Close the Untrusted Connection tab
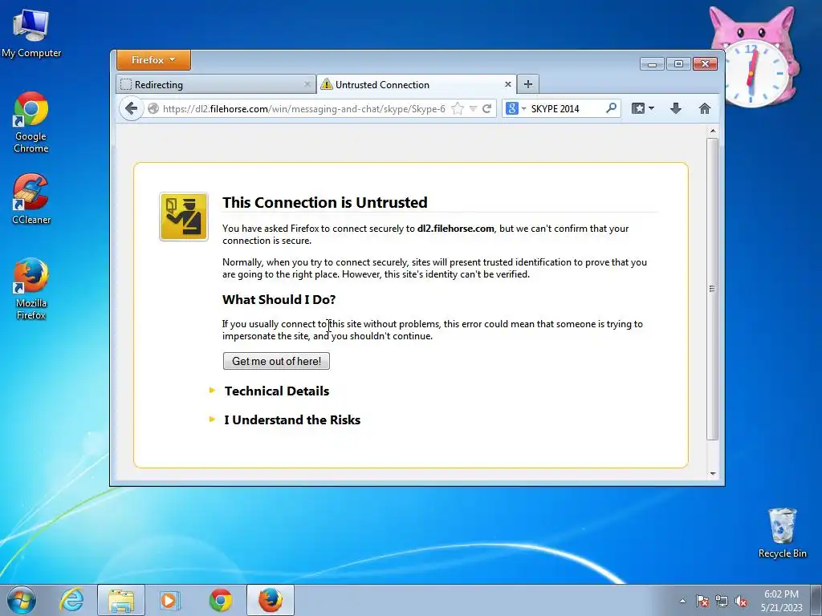This screenshot has width=822, height=616. [507, 84]
